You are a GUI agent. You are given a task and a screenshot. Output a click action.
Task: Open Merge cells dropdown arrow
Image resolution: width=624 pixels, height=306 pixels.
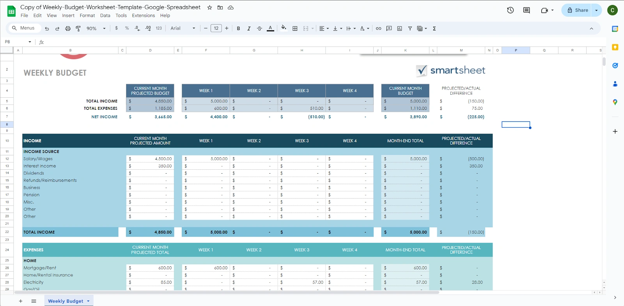[x=312, y=28]
